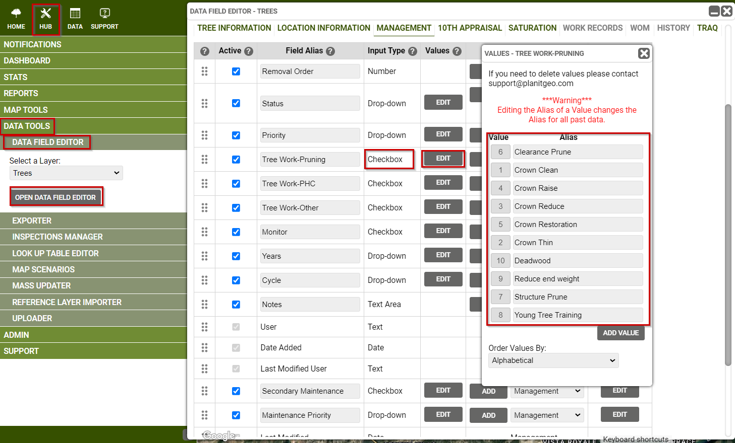Open the Home tree icon
Image resolution: width=735 pixels, height=443 pixels.
click(x=16, y=14)
